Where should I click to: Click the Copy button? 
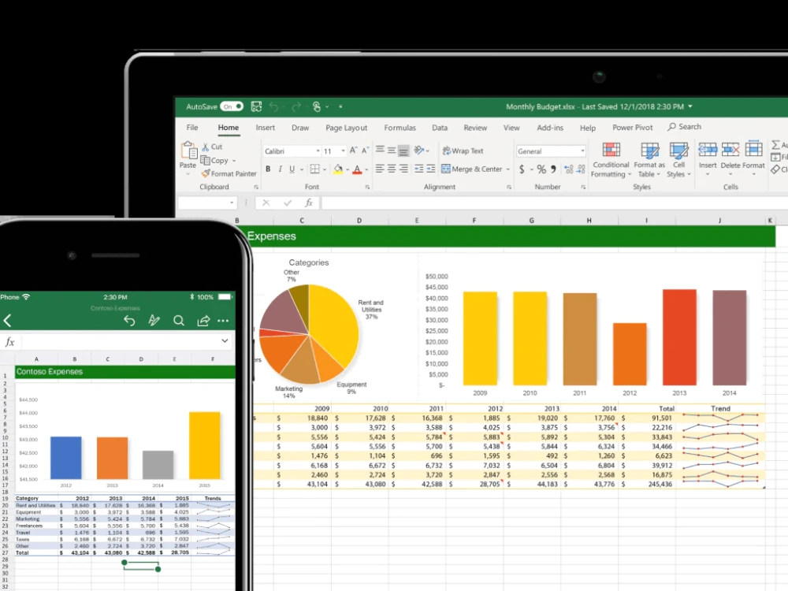pos(215,160)
